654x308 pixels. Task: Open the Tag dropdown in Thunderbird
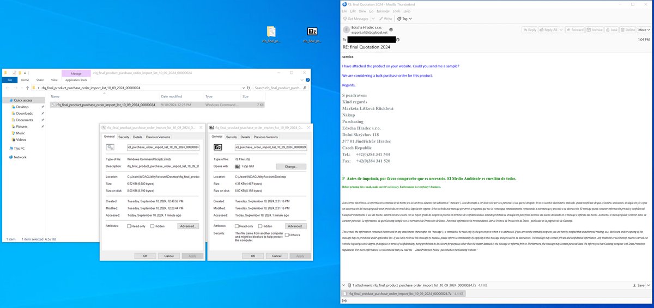(405, 19)
